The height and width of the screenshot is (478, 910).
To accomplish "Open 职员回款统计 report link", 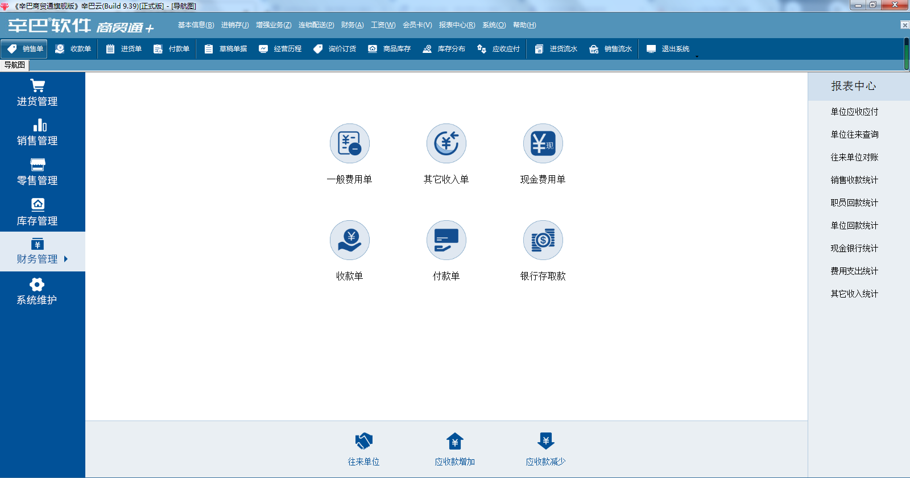I will (x=854, y=203).
